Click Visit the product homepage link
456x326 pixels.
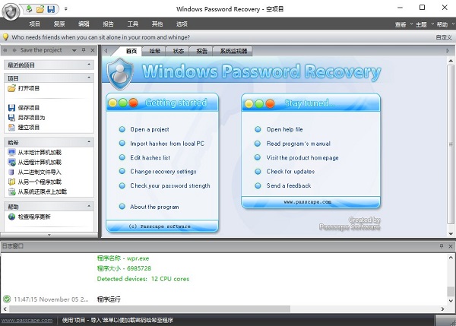point(302,157)
